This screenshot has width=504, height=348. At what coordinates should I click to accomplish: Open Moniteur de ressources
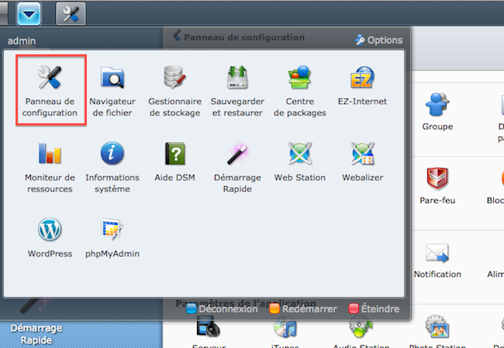click(50, 165)
